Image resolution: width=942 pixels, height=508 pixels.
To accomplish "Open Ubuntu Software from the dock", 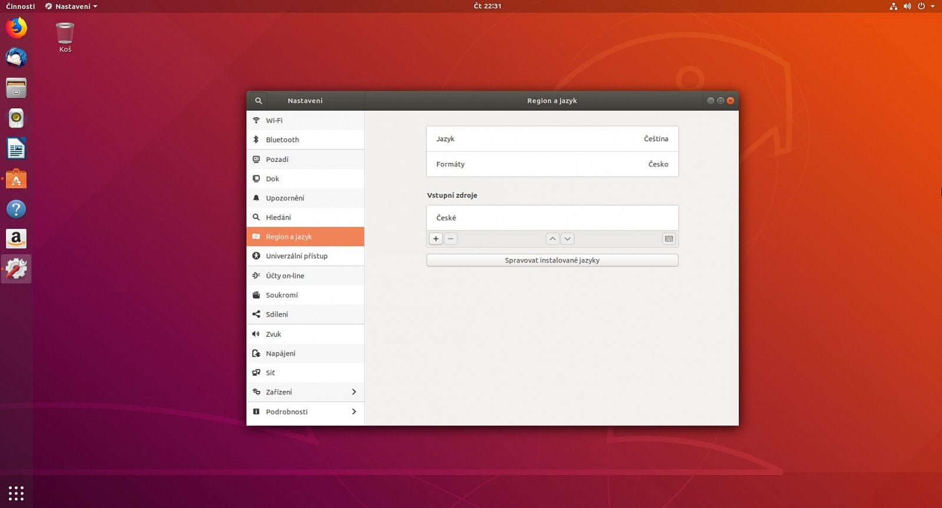I will tap(16, 179).
